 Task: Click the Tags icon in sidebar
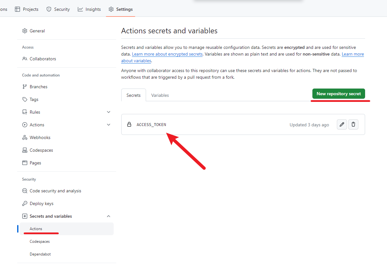click(25, 99)
